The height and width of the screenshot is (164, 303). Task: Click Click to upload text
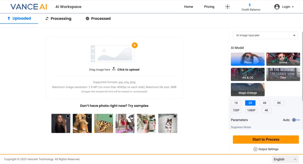128,70
